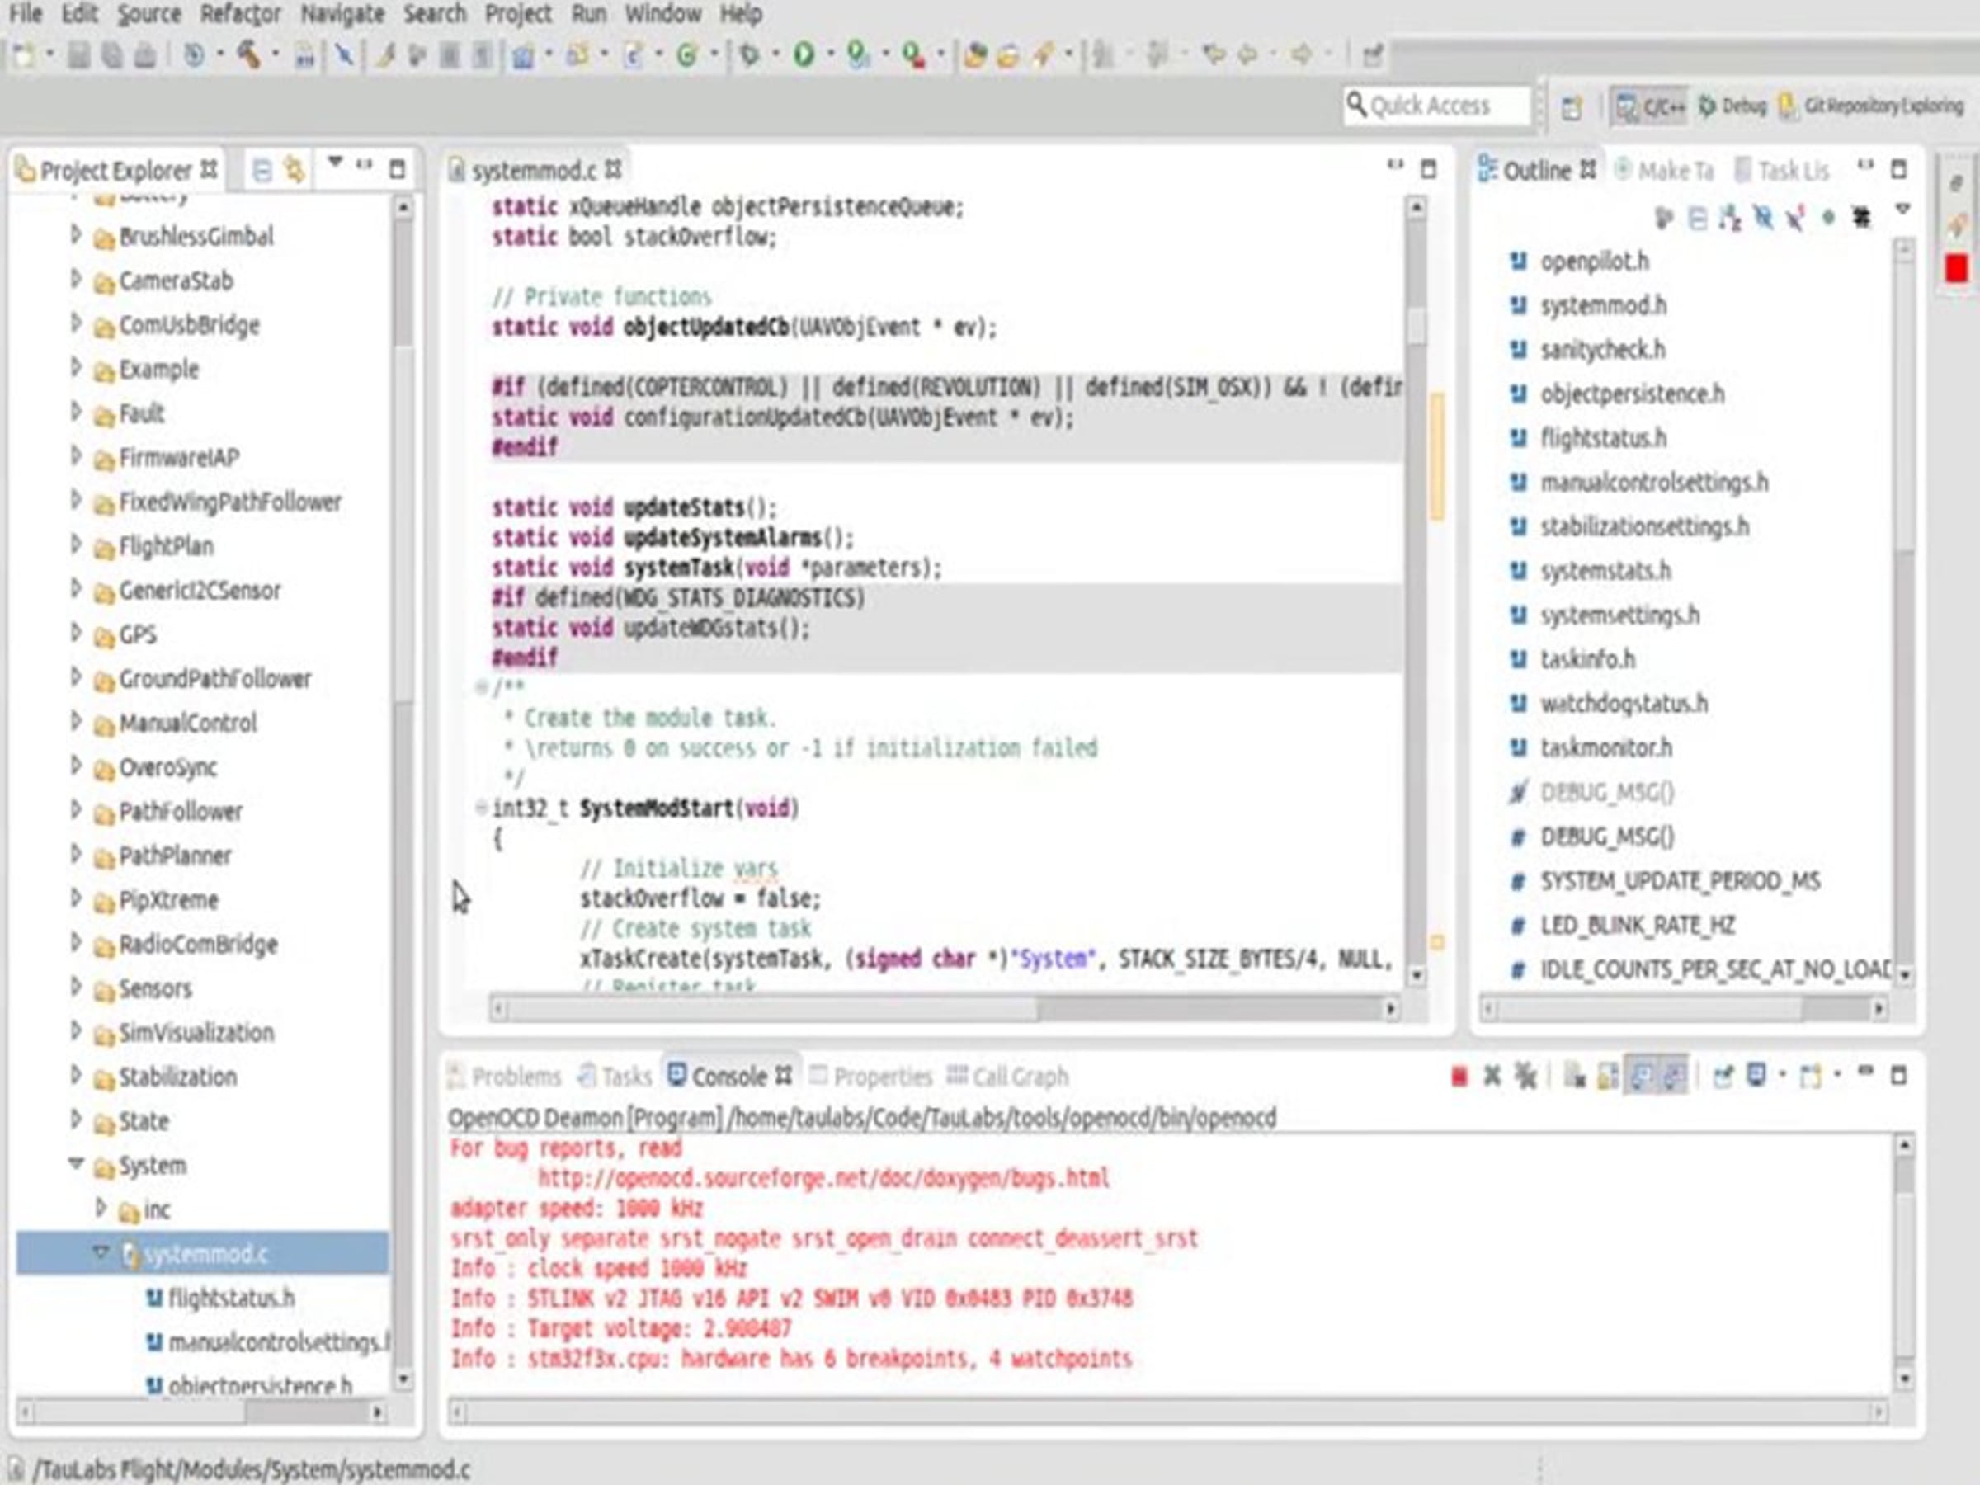Viewport: 1980px width, 1485px height.
Task: Toggle Pin Console button
Action: [1723, 1076]
